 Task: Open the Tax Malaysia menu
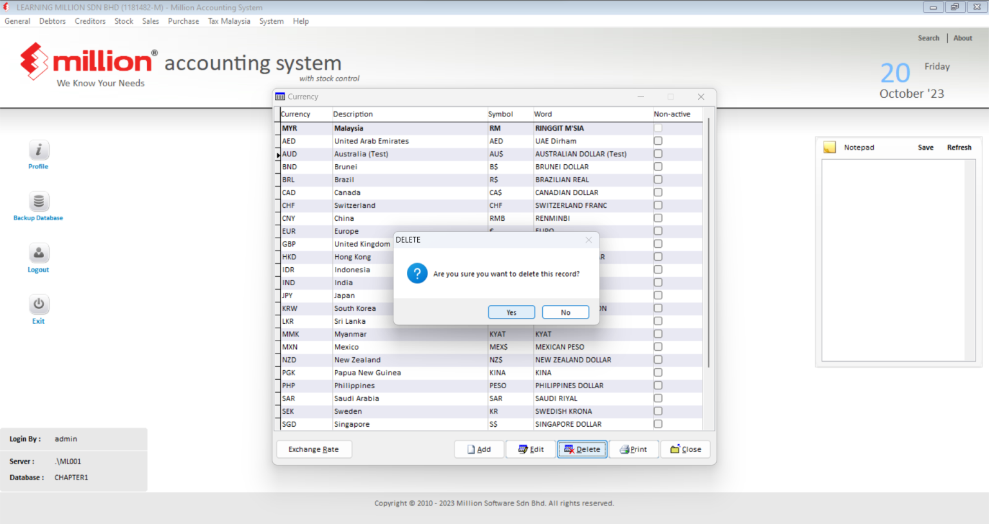(229, 21)
